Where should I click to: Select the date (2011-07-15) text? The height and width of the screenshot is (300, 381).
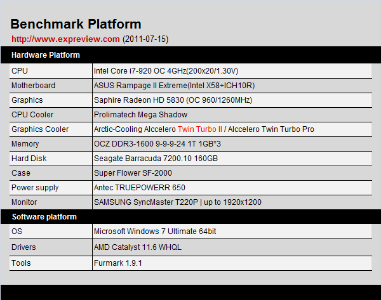pos(145,39)
